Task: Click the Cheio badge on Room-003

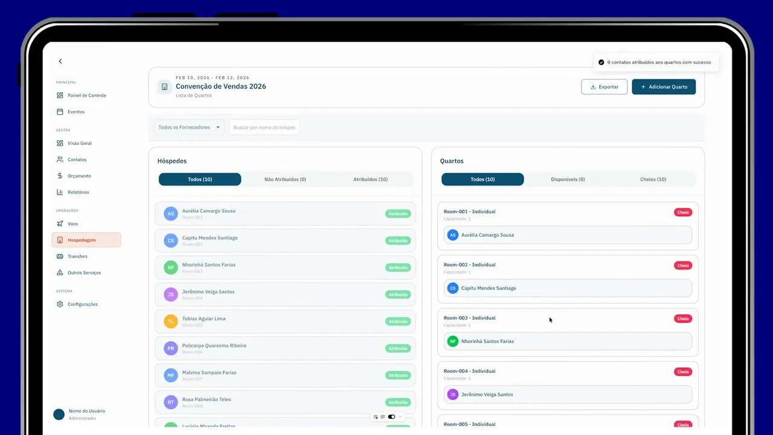Action: pyautogui.click(x=683, y=318)
